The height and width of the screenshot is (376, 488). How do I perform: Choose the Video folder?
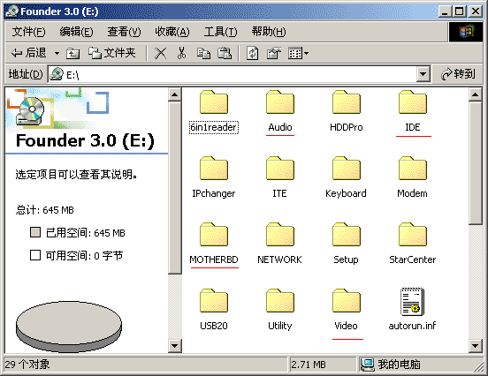click(346, 310)
